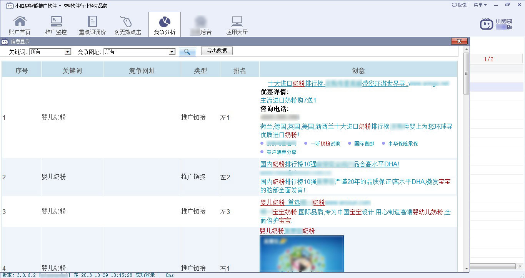Select the 竞争分析 pie chart tab
The image size is (525, 278).
pyautogui.click(x=165, y=25)
